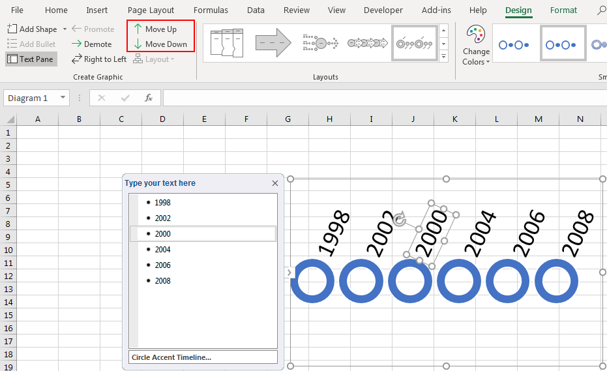Select the three-column table layout thumbnail
Viewport: 607px width, 371px height.
[x=227, y=43]
